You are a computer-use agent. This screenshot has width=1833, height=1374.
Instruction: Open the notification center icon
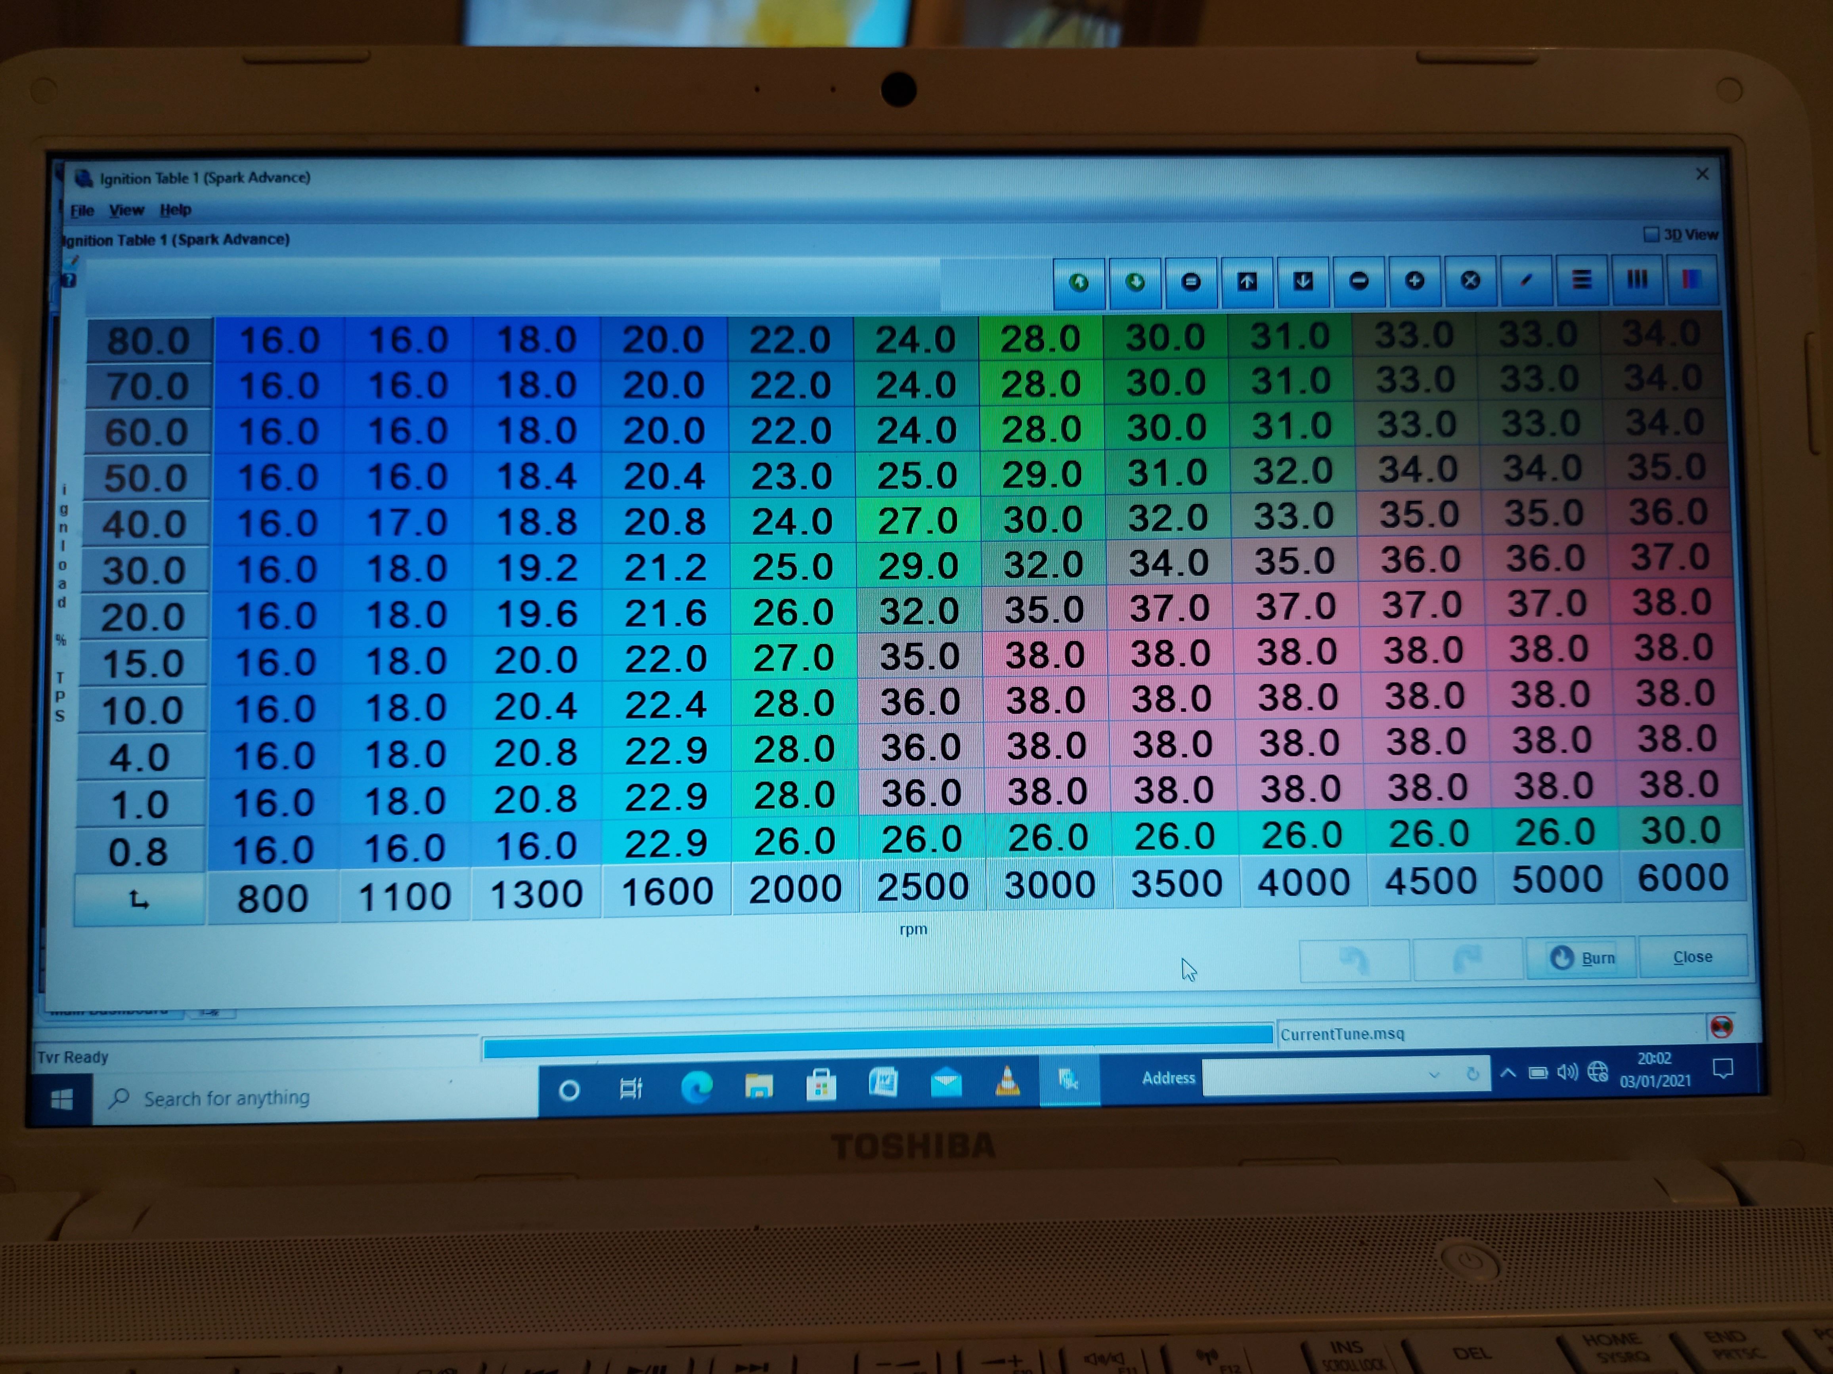tap(1723, 1069)
